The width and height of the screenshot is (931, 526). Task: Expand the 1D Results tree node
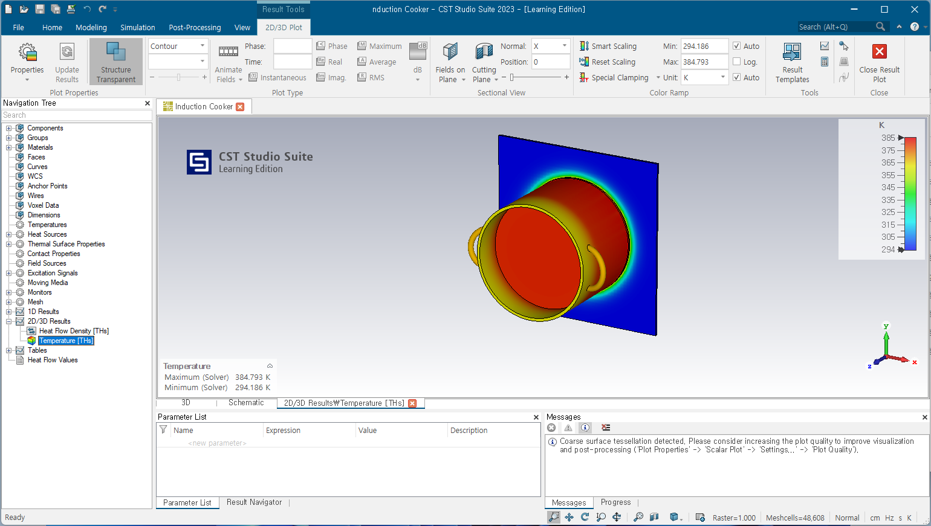pos(9,312)
